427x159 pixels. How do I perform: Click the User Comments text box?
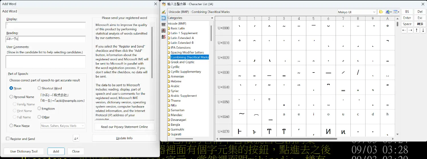(x=46, y=62)
